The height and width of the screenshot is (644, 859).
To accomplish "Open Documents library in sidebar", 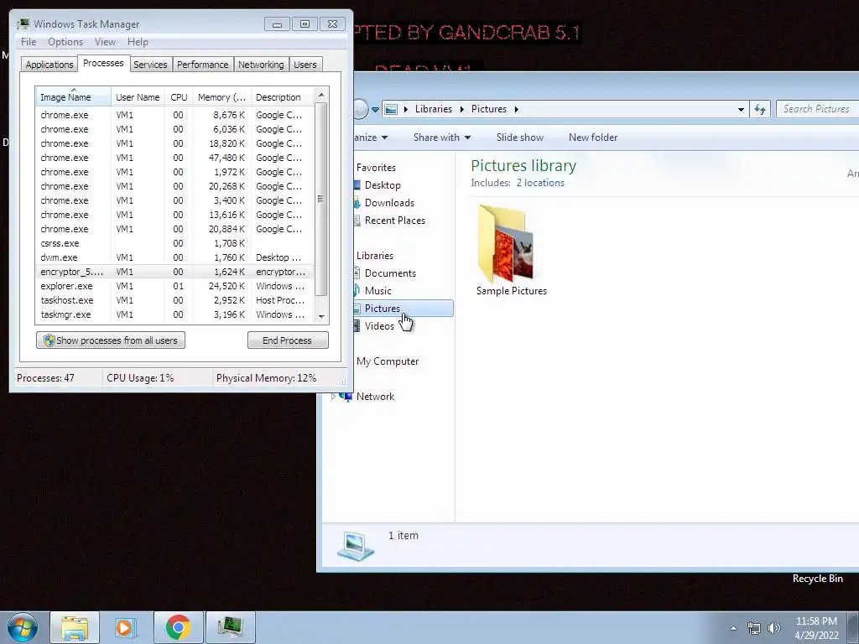I will pos(390,273).
